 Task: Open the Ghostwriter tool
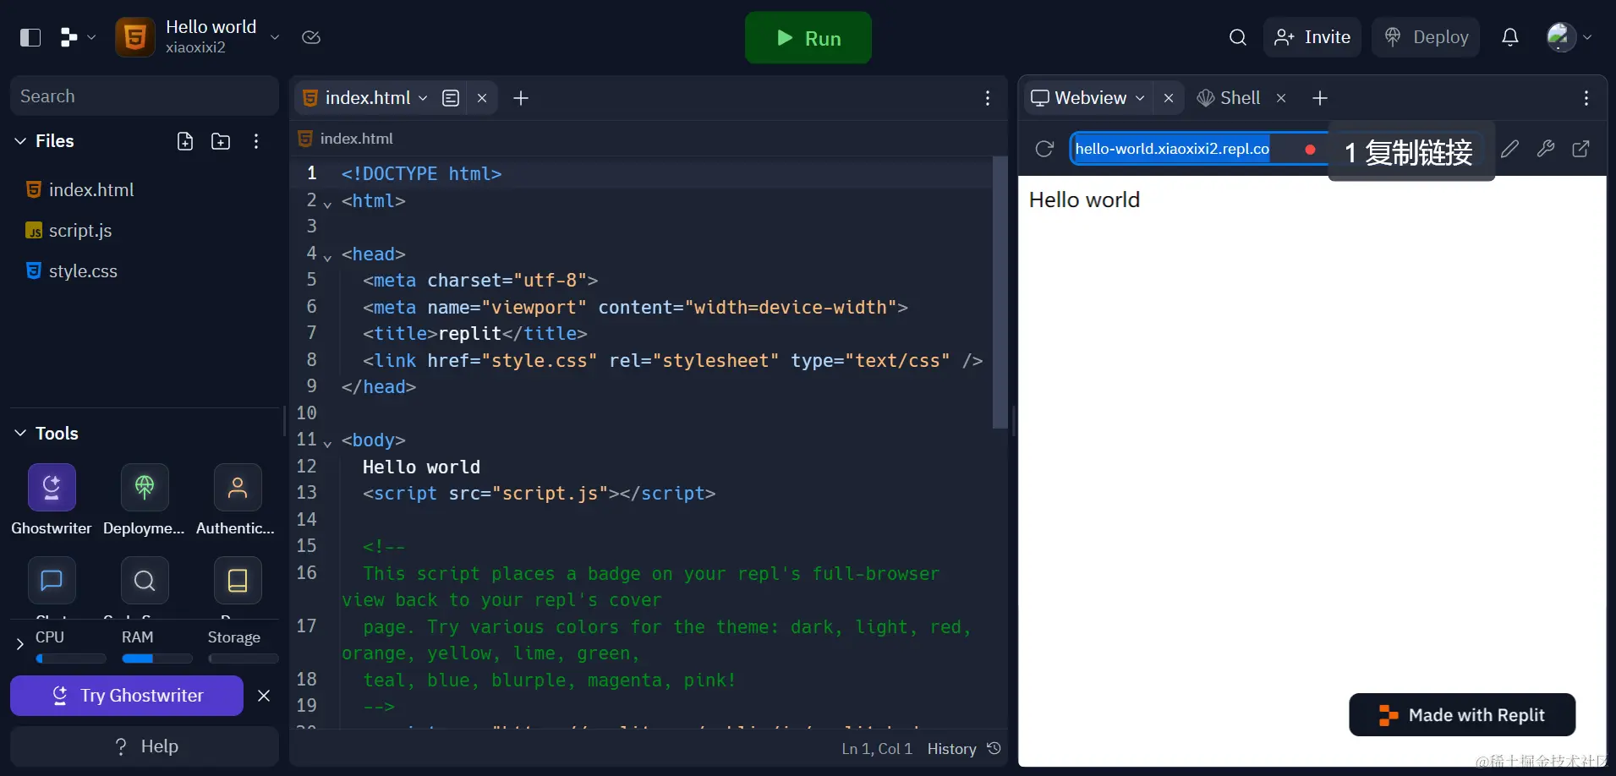point(52,488)
